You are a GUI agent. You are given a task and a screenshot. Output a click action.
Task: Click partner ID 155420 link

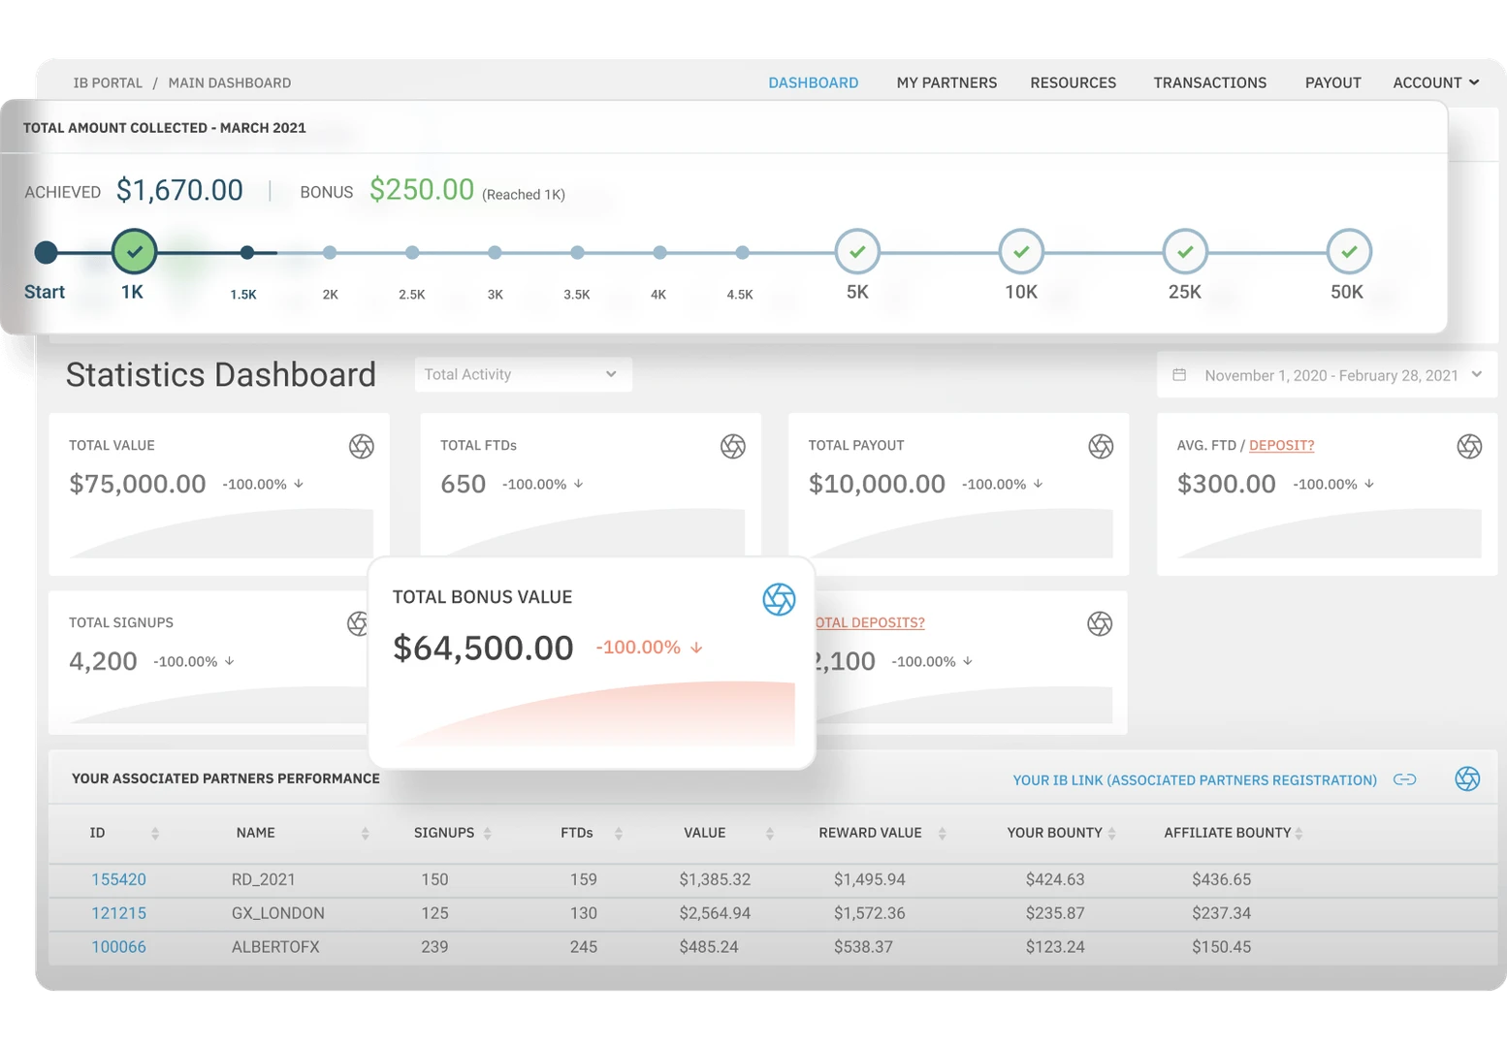(118, 879)
